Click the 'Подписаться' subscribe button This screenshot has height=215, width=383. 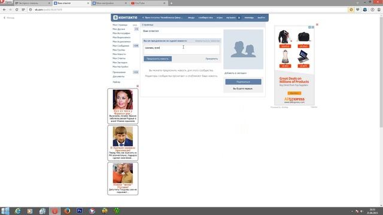[243, 82]
